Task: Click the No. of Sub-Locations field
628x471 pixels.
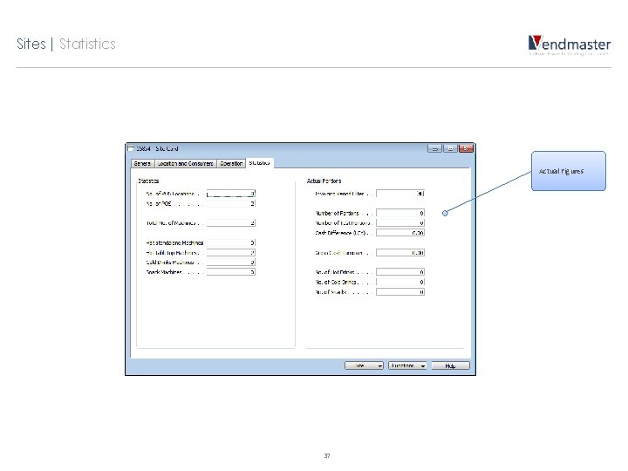Action: [231, 194]
